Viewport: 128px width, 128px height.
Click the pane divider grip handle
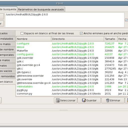(64, 110)
